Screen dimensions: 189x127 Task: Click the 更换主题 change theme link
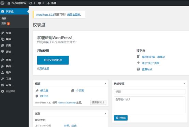(x=44, y=69)
